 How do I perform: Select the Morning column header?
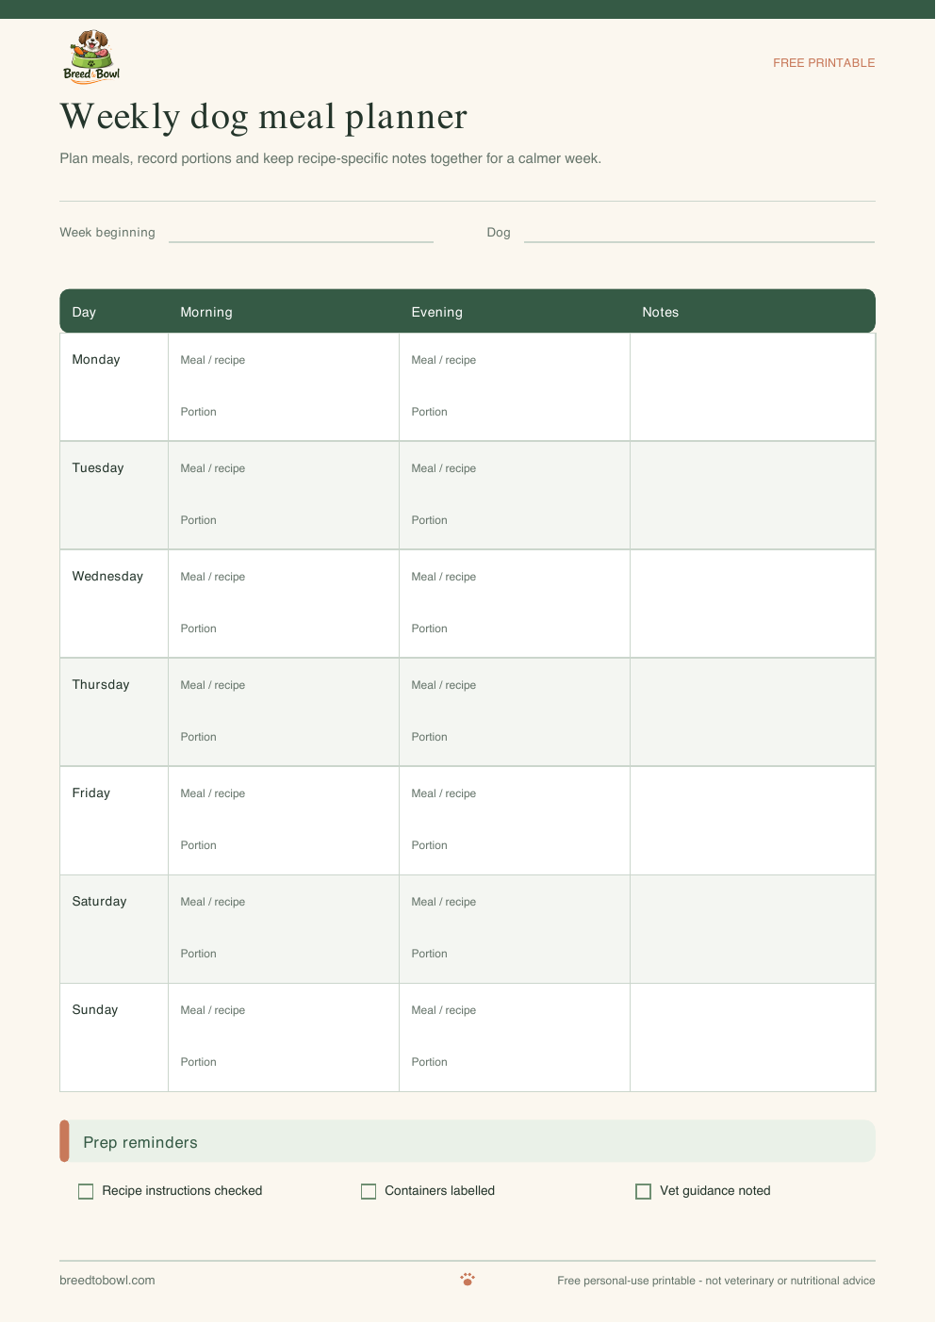click(206, 312)
